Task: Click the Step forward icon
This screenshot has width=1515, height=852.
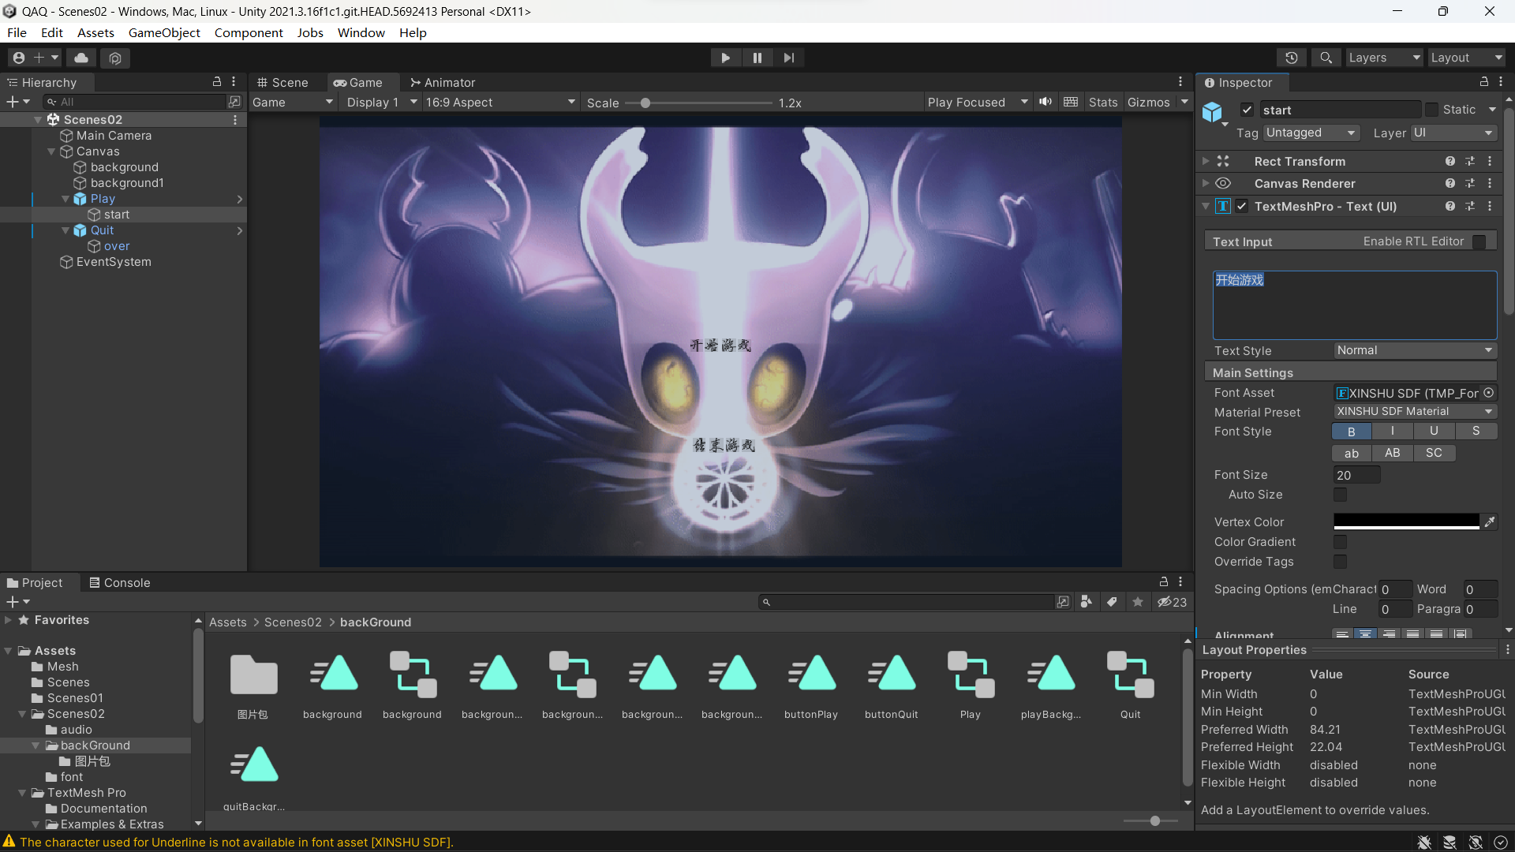Action: 788,58
